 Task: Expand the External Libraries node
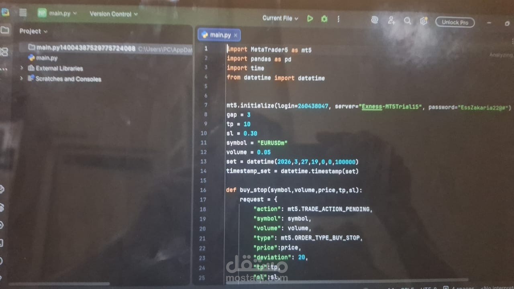pos(22,68)
